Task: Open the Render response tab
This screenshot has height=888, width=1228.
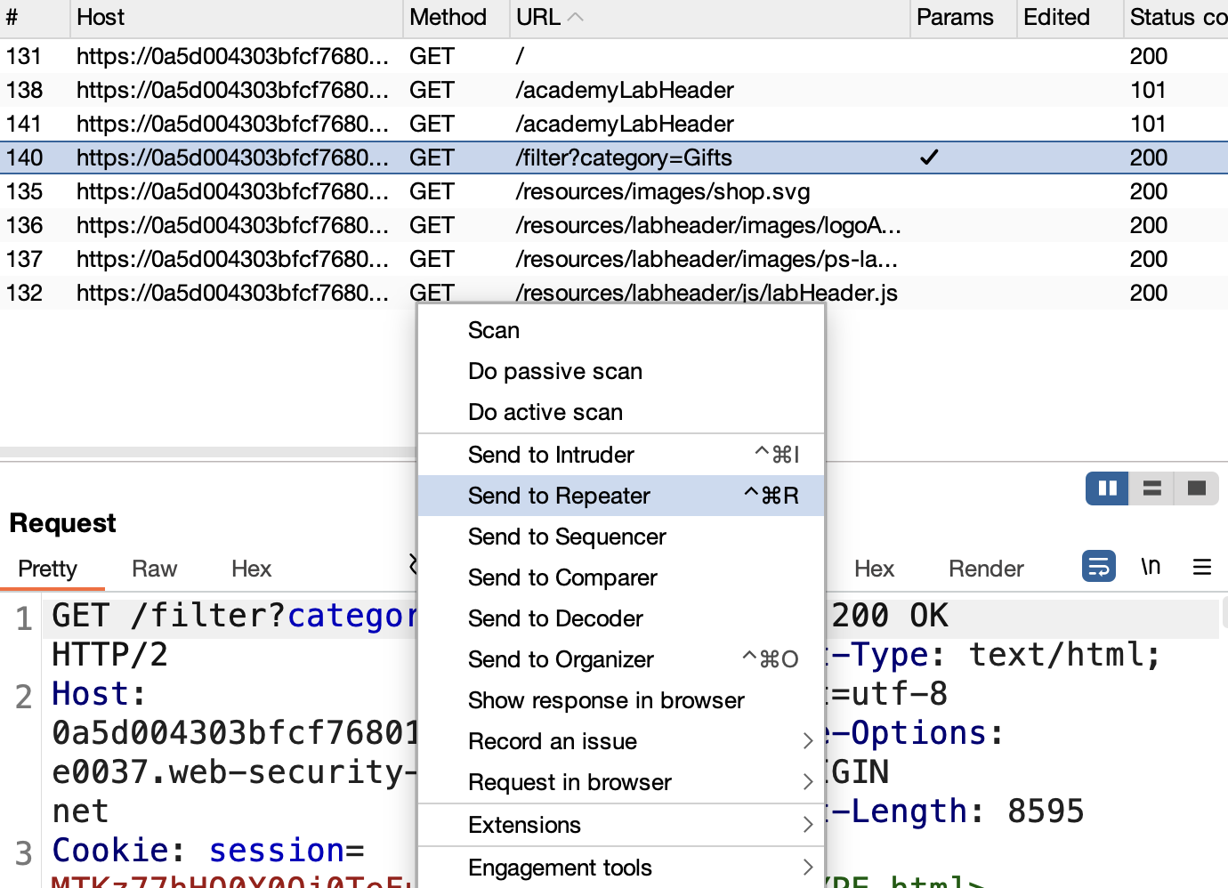Action: [x=986, y=569]
